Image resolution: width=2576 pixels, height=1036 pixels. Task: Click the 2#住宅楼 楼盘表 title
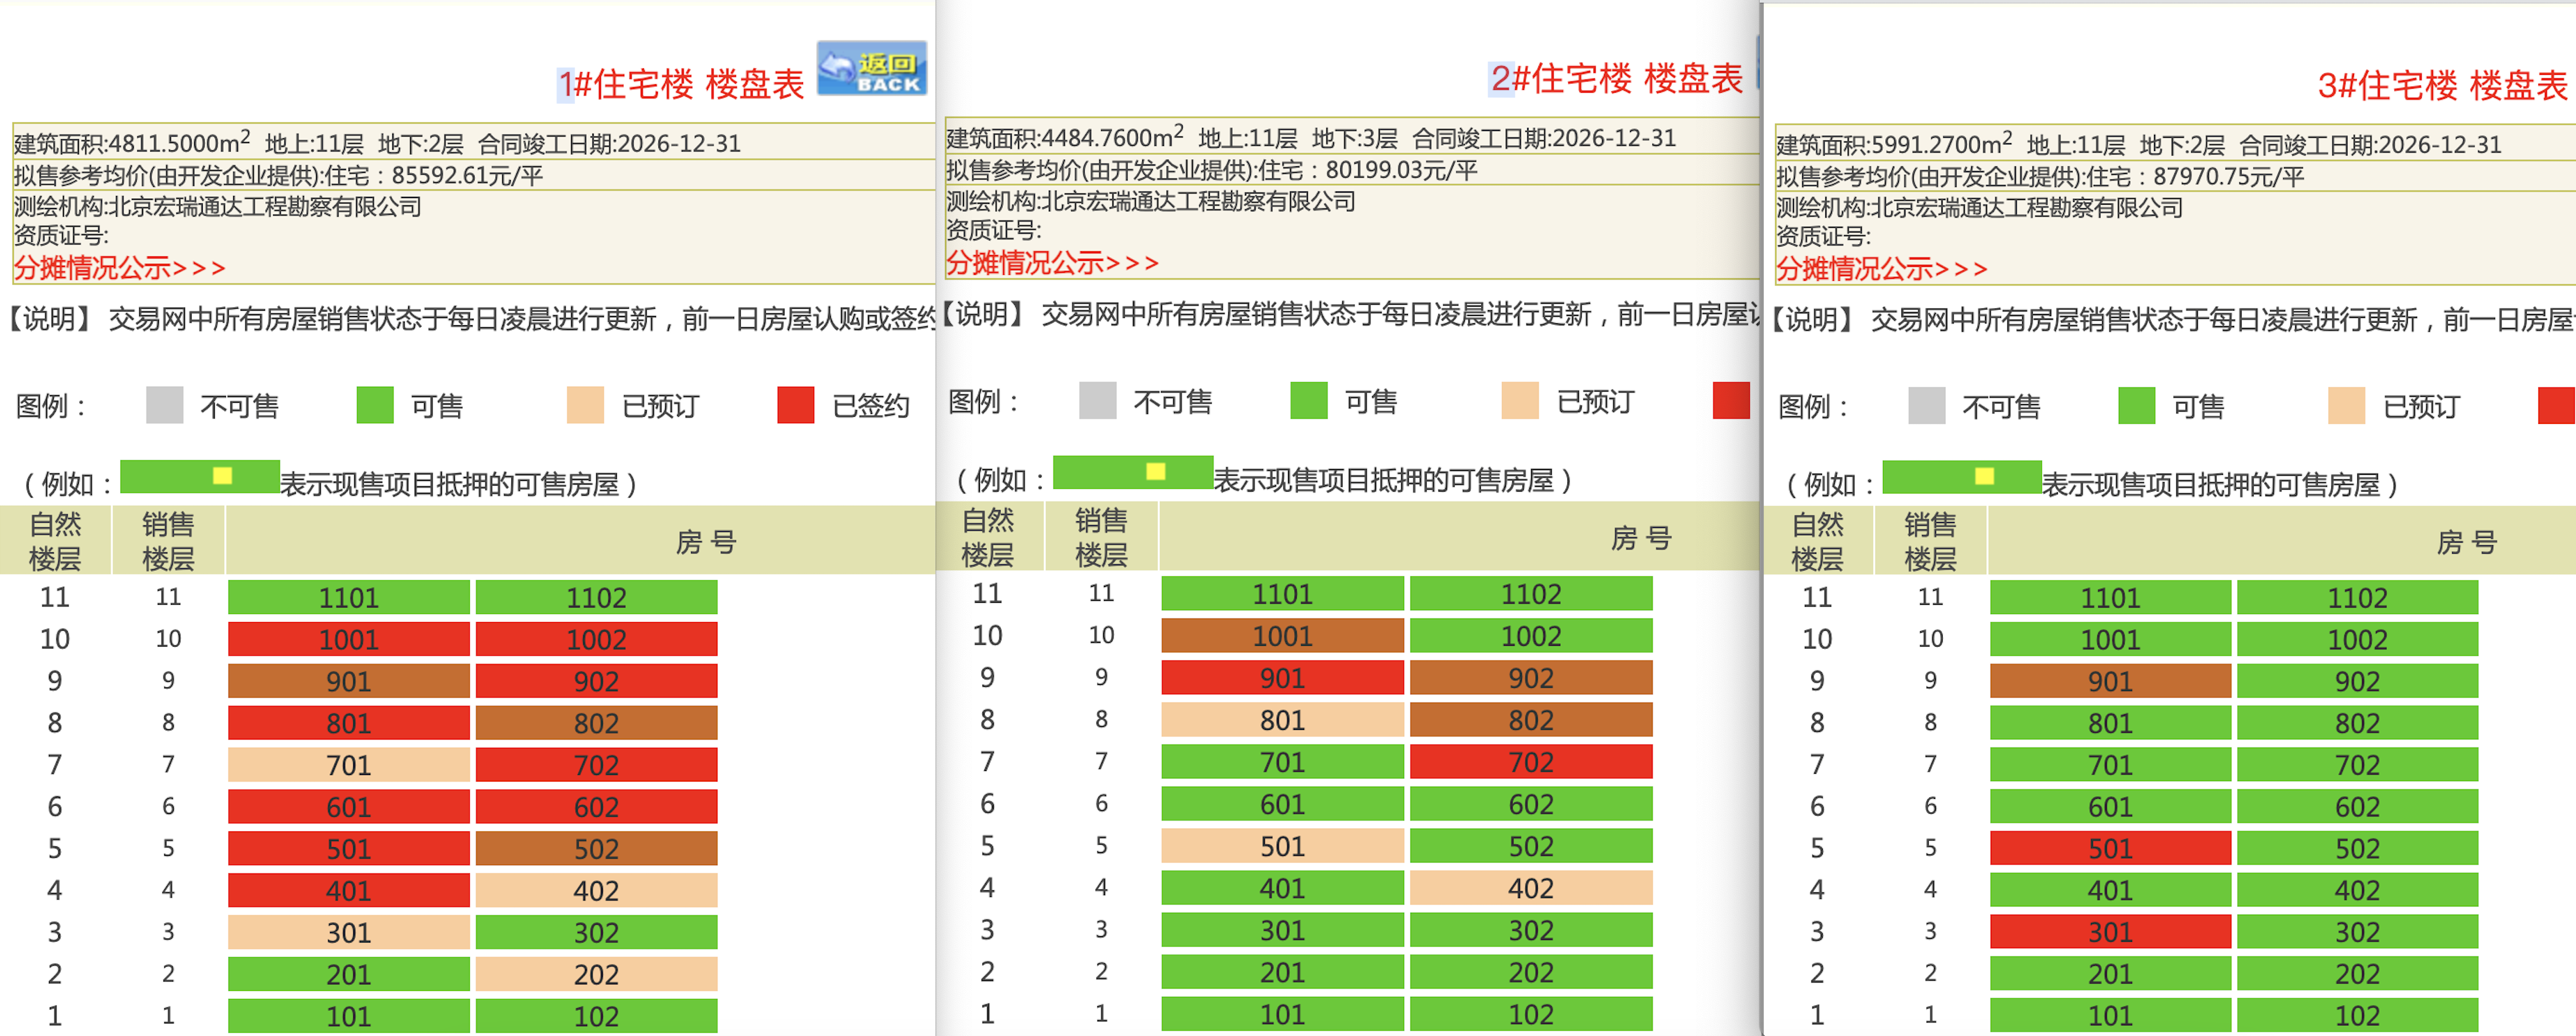tap(1616, 79)
